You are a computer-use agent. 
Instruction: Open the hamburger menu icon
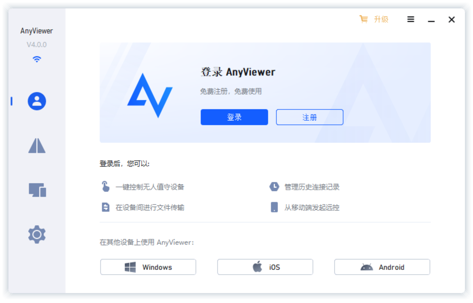coord(411,19)
